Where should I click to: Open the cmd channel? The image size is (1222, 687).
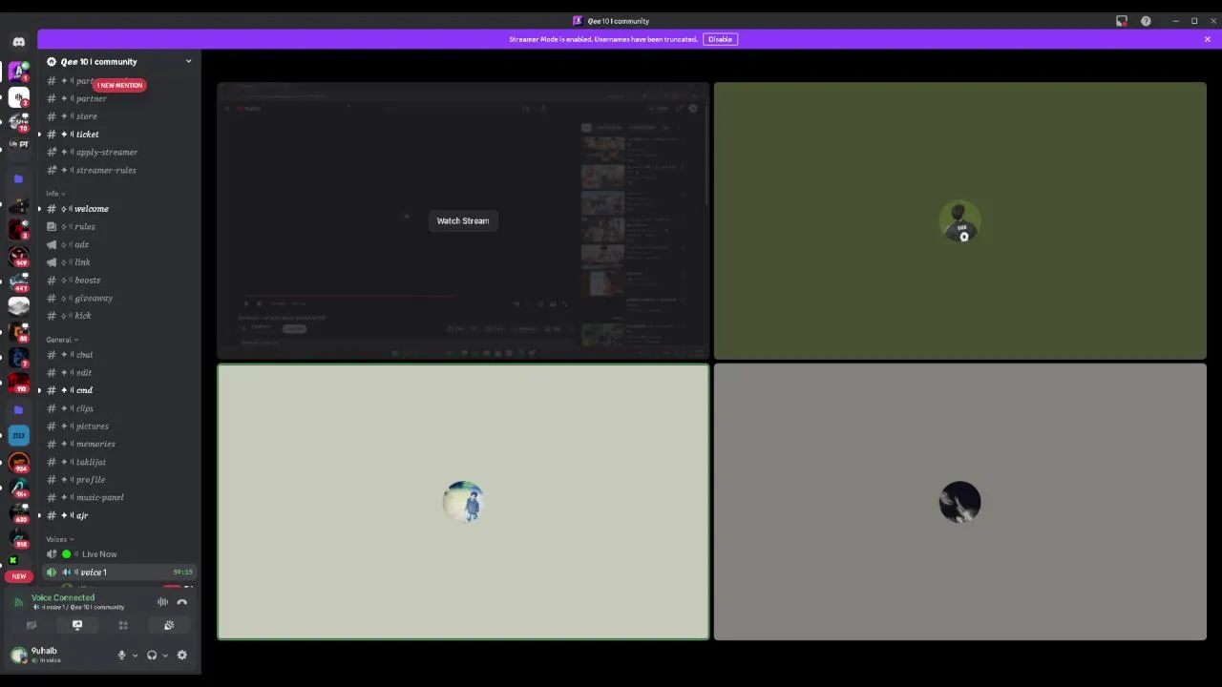118,390
